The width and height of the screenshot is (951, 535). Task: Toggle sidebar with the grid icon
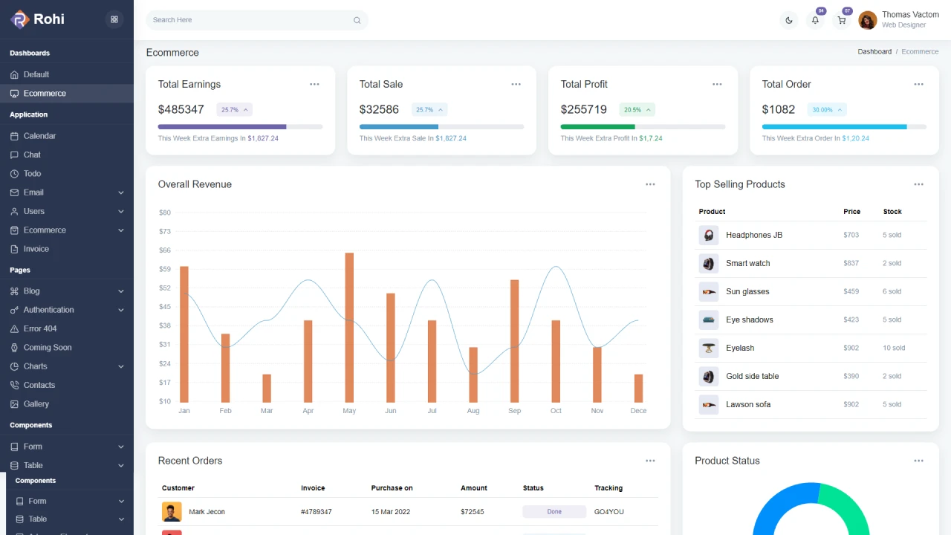tap(114, 19)
